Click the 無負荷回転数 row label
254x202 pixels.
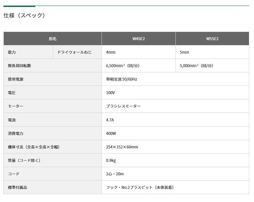(52, 66)
